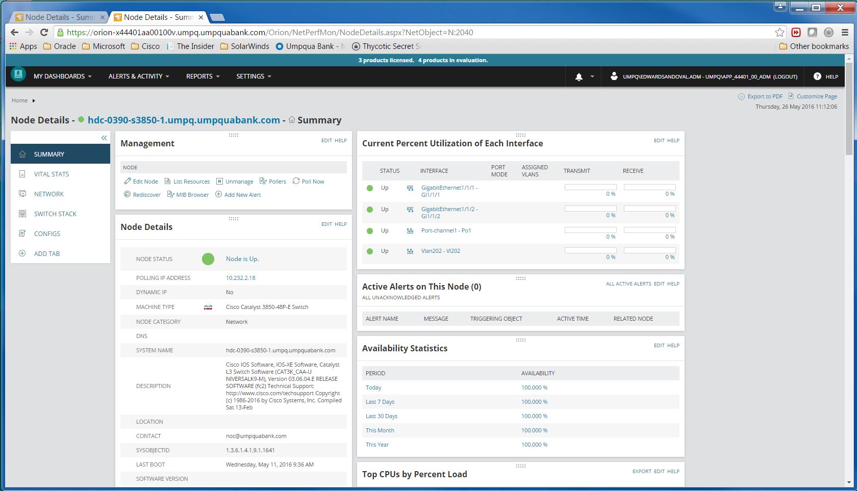The width and height of the screenshot is (857, 491).
Task: Expand the notifications dropdown arrow
Action: point(592,76)
